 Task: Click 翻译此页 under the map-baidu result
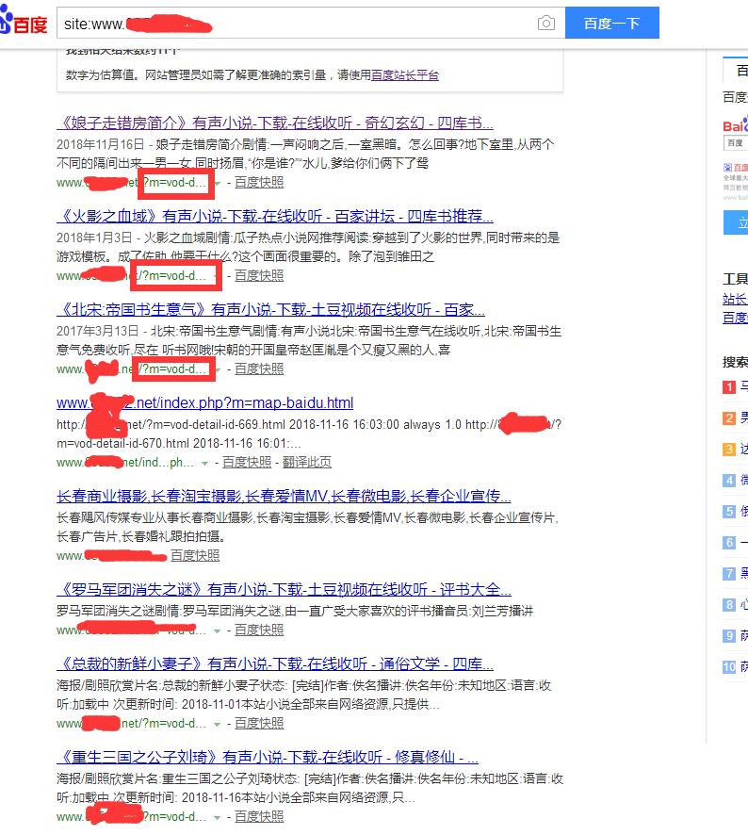tap(306, 463)
